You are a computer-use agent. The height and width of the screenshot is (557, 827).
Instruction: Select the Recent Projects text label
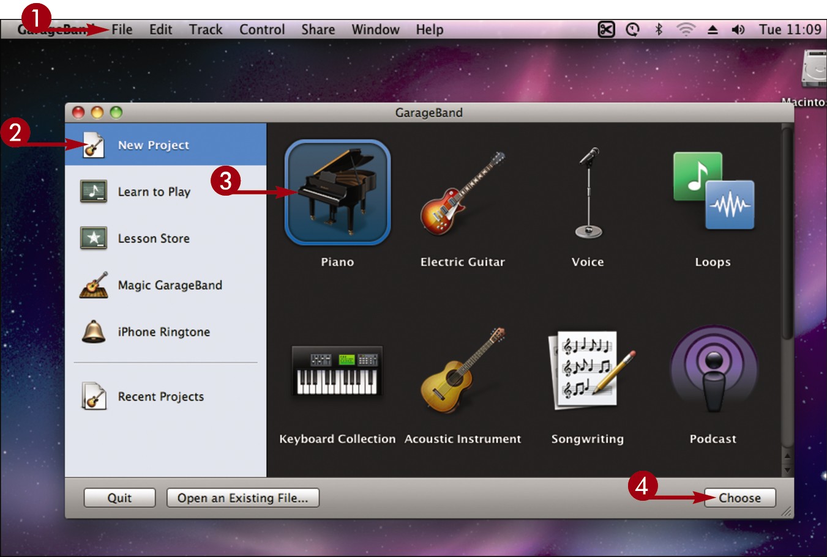[161, 397]
